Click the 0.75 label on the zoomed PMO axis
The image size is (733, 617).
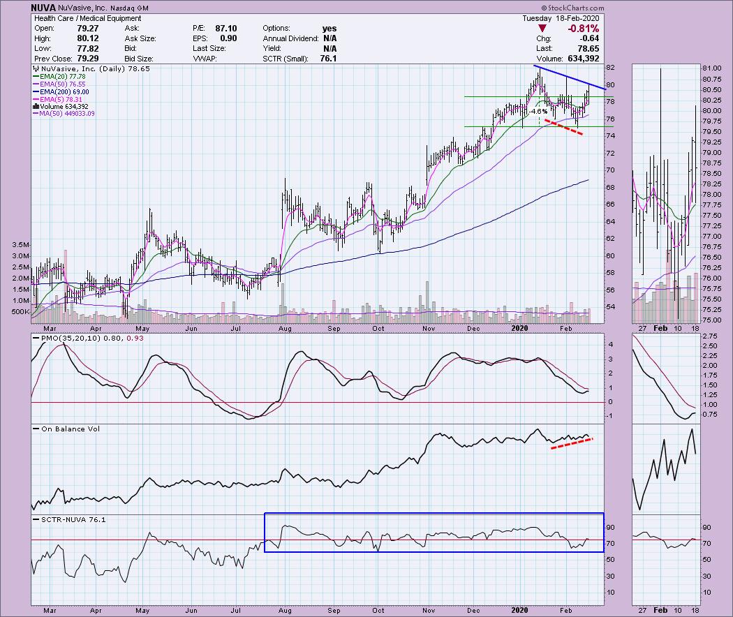(x=710, y=415)
